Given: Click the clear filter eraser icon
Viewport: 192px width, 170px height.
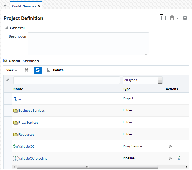Looking at the screenshot, I should 8,80.
